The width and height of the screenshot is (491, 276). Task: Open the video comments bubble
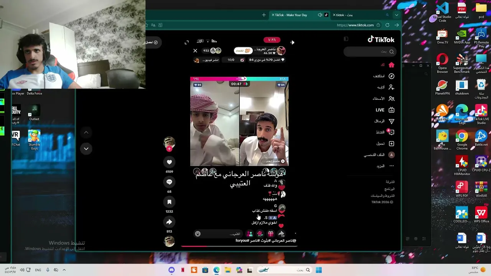(169, 182)
